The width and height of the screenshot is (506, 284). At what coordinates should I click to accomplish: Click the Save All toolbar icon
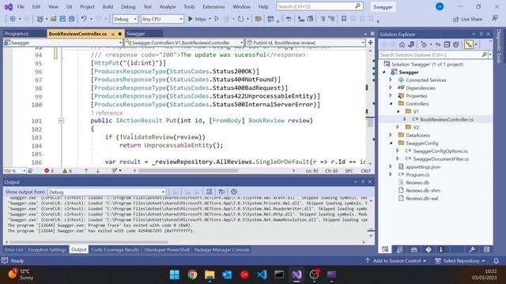[71, 19]
